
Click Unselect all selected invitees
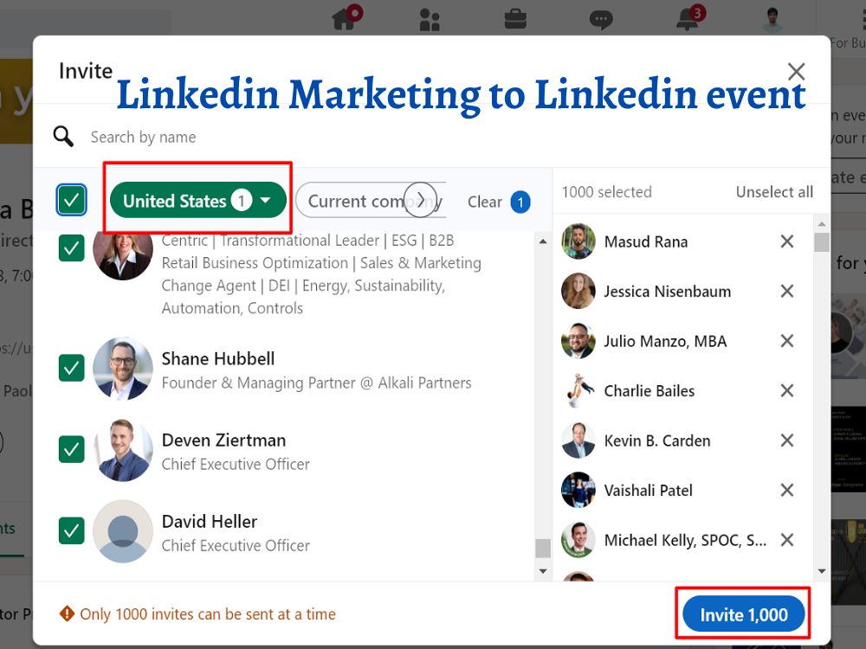(774, 192)
